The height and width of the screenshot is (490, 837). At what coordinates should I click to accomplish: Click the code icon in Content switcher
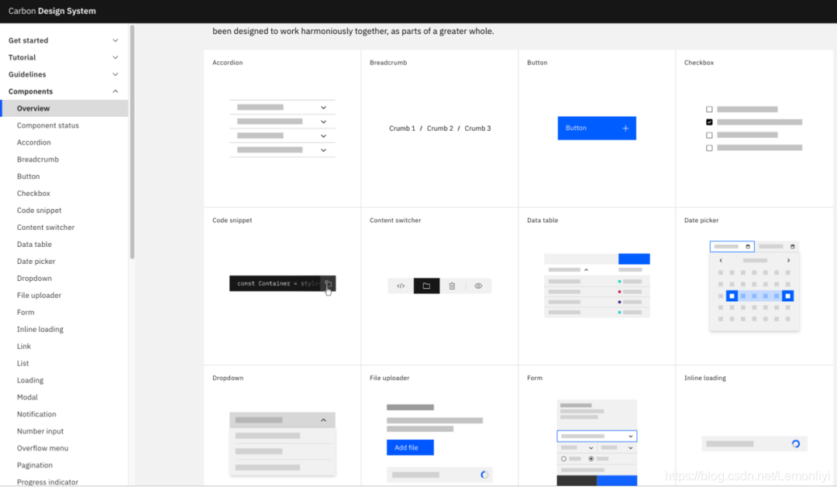[x=401, y=286]
